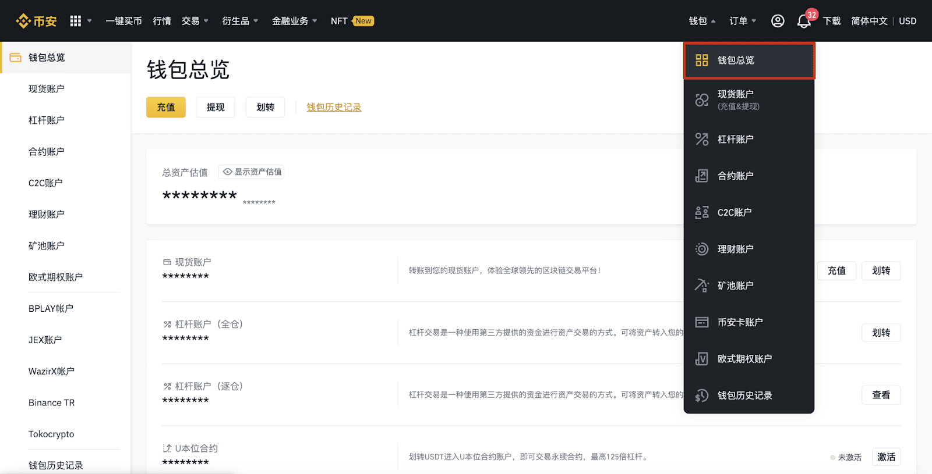Click 查看 in the 杠杆账户（逐仓） row
The width and height of the screenshot is (932, 474).
point(881,395)
